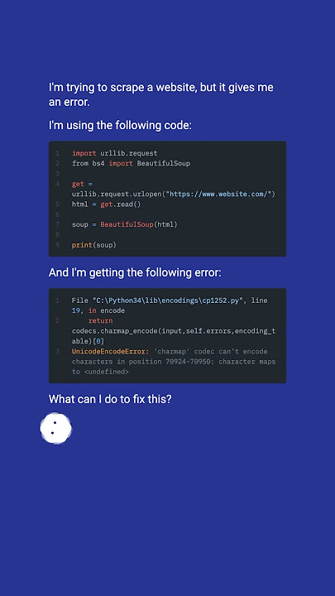Click the 'characters in position 70924-70950' text

point(141,362)
